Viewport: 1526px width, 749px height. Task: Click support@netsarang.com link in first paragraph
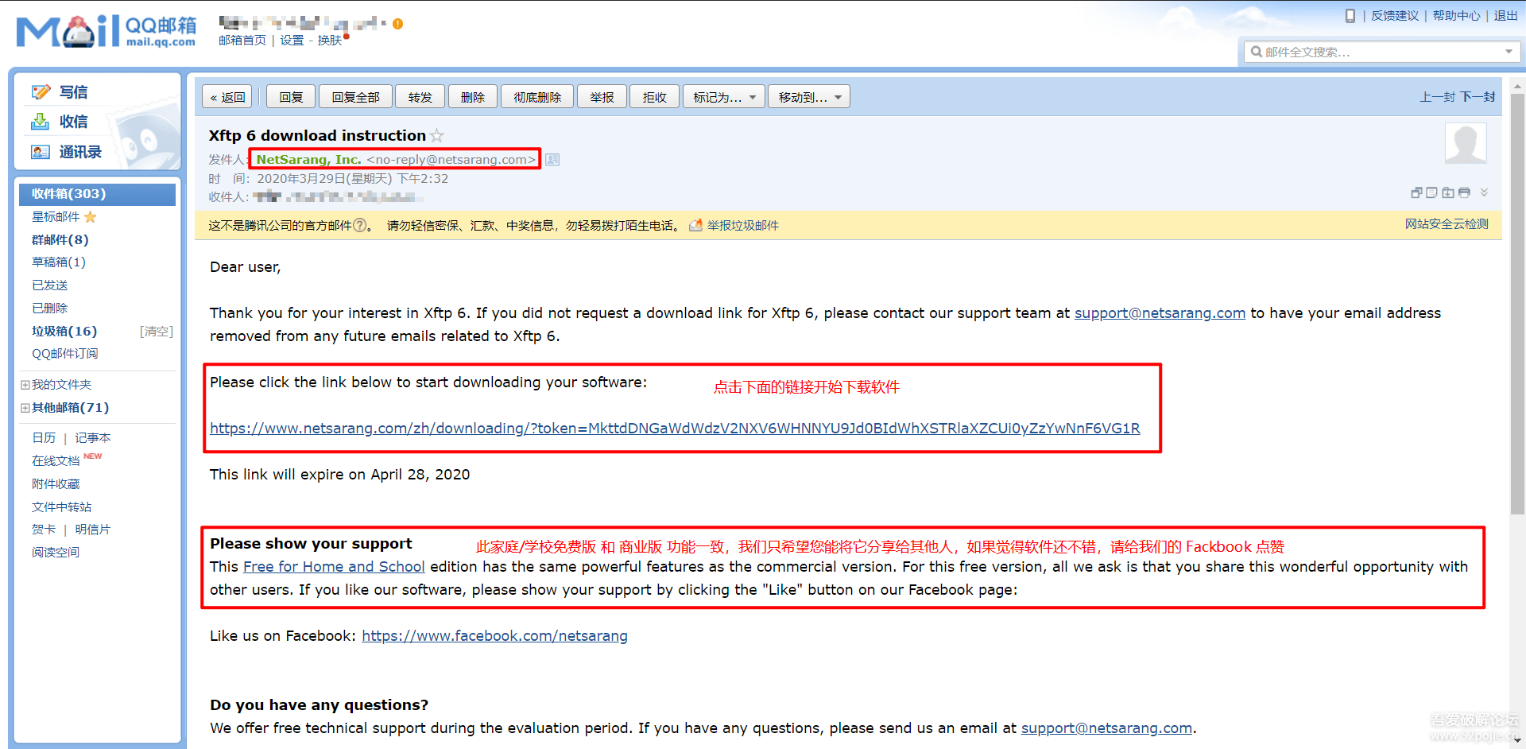click(1160, 313)
